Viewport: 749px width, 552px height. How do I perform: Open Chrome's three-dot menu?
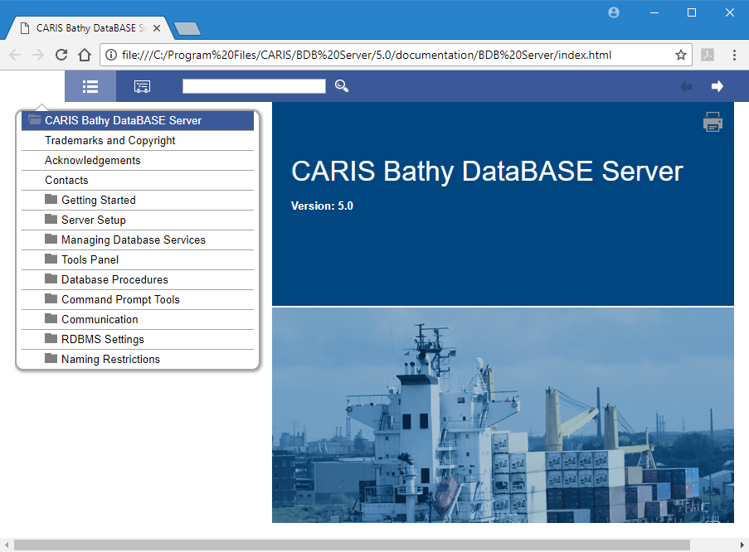(734, 55)
